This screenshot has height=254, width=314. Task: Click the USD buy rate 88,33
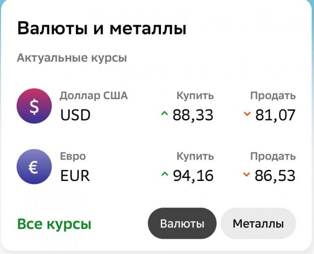[193, 115]
